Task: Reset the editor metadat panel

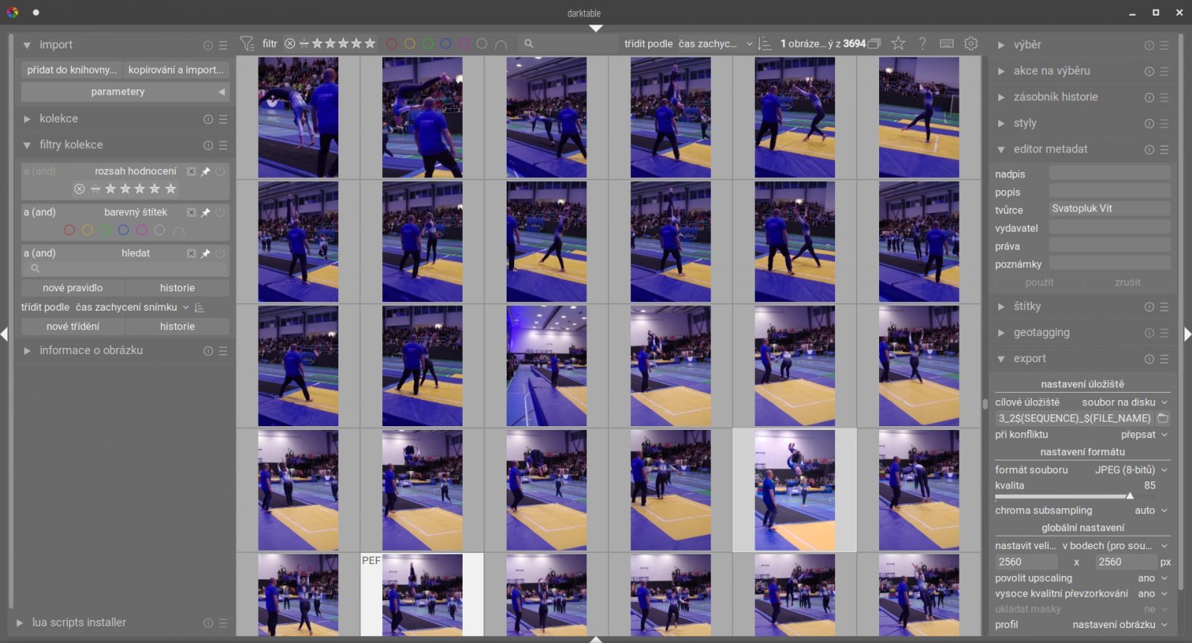Action: point(1150,150)
